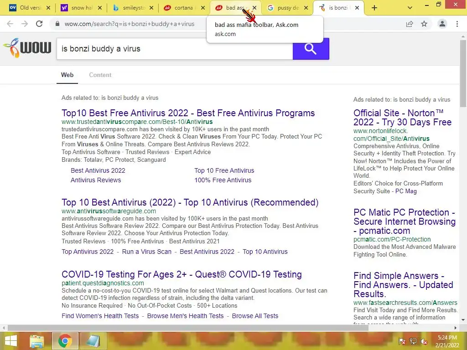Click the WOW logo

click(x=27, y=48)
